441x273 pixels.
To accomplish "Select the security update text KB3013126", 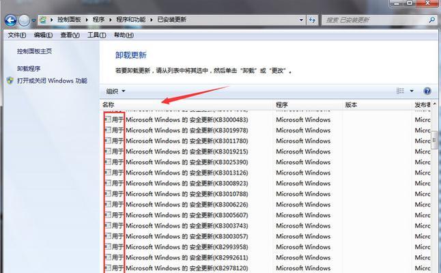I will (180, 173).
